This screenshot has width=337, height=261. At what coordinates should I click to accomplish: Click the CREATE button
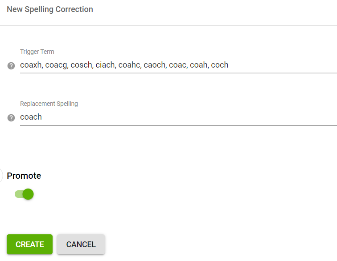pyautogui.click(x=30, y=244)
